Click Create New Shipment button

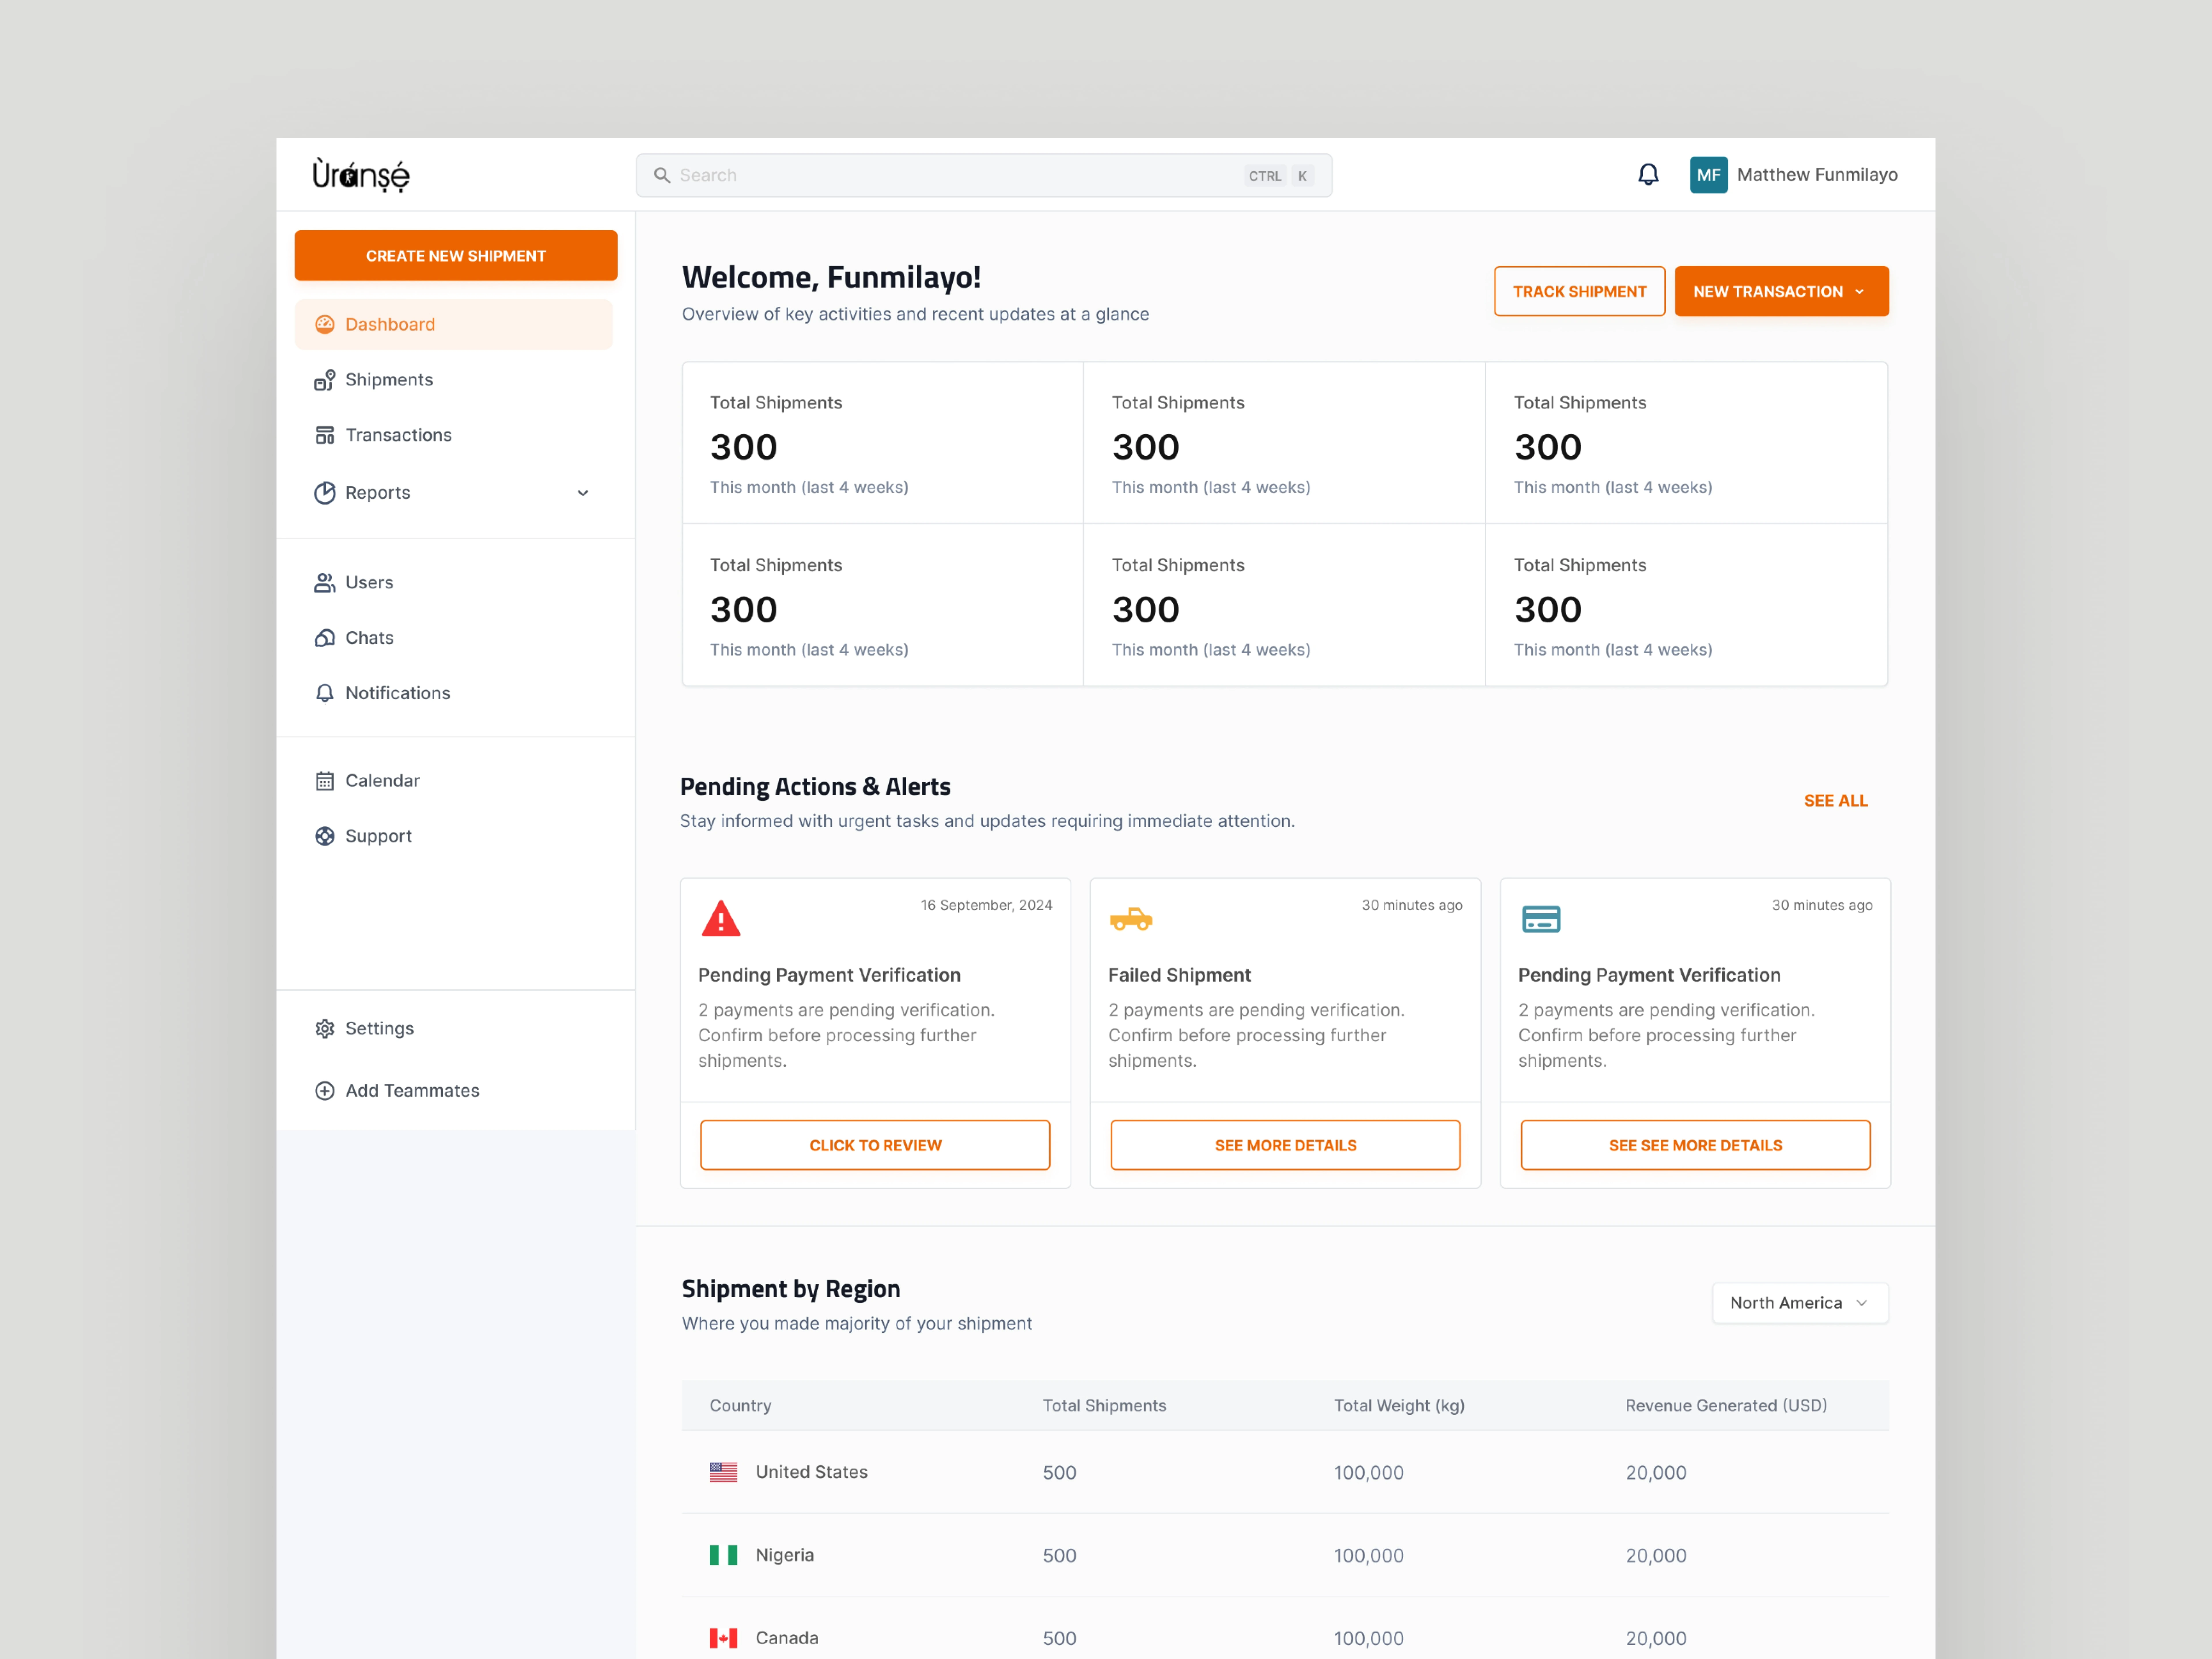(456, 256)
